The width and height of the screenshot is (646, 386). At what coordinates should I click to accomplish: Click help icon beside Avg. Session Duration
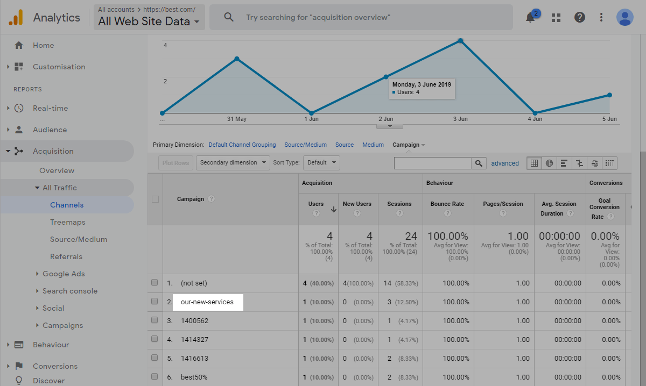tap(571, 213)
